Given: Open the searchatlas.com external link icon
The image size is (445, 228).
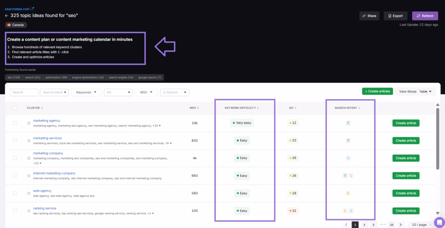Looking at the screenshot, I should click(32, 8).
